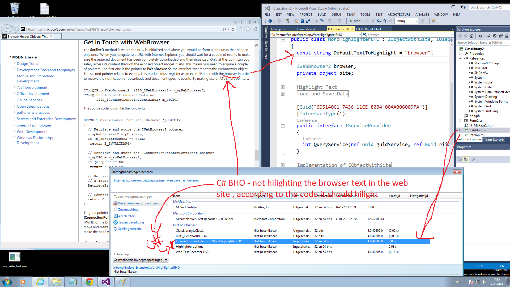The height and width of the screenshot is (287, 510).
Task: Click the Solution Explorer Home icon
Action: (472, 36)
